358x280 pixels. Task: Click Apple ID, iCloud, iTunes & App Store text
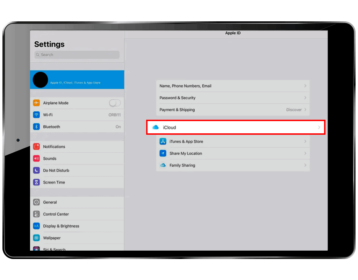tap(75, 83)
